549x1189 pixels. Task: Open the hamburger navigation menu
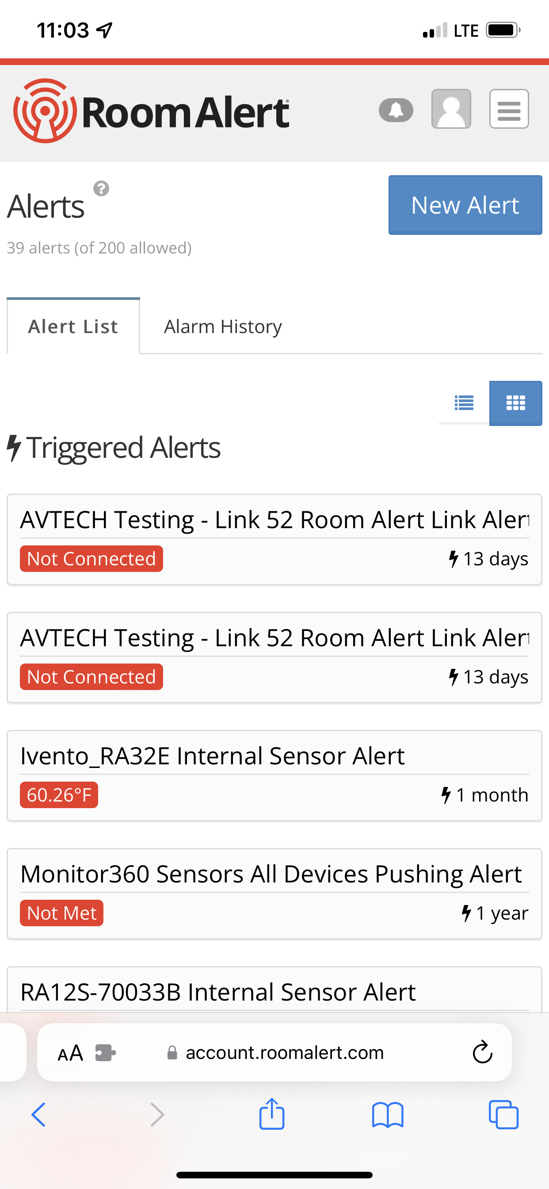click(509, 109)
